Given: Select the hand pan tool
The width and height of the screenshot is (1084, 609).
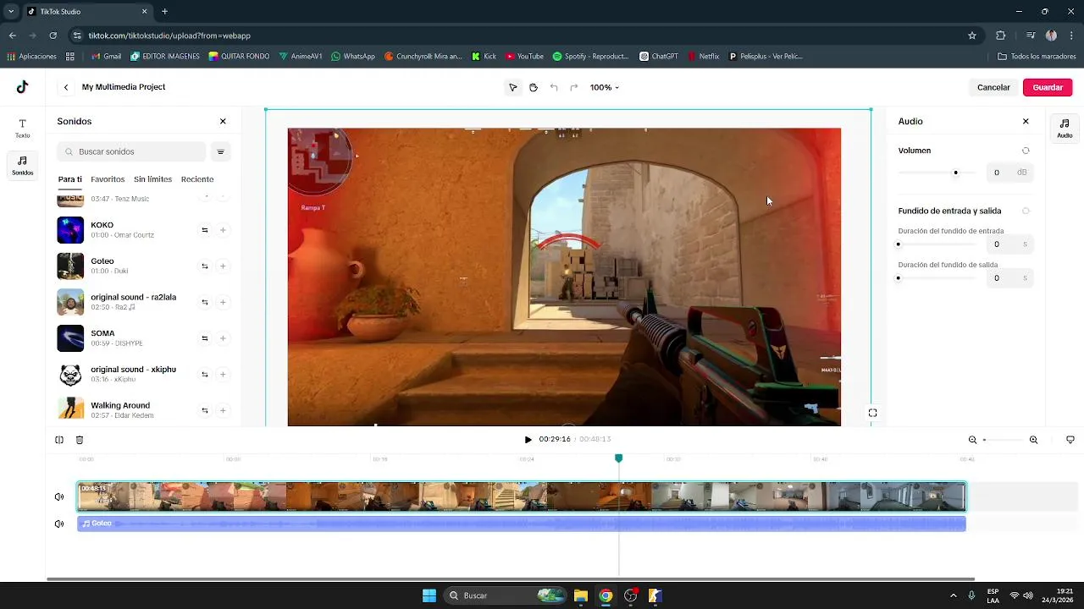Looking at the screenshot, I should pos(533,87).
